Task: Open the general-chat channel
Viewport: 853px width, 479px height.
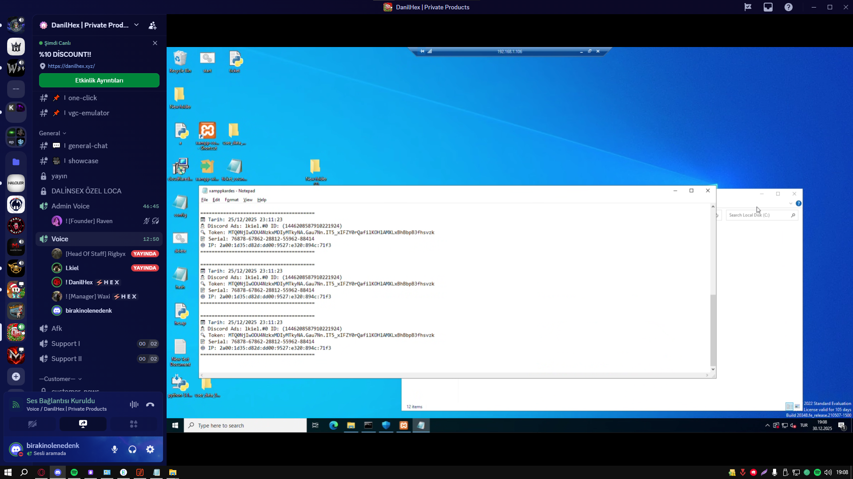Action: (99, 146)
